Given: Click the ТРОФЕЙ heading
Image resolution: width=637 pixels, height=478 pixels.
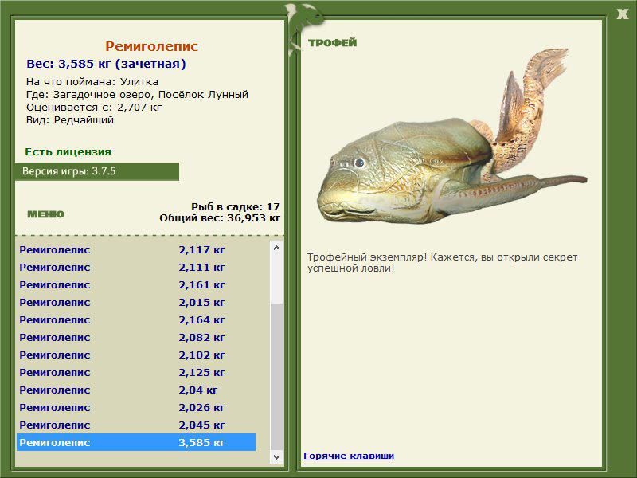Looking at the screenshot, I should click(x=332, y=43).
